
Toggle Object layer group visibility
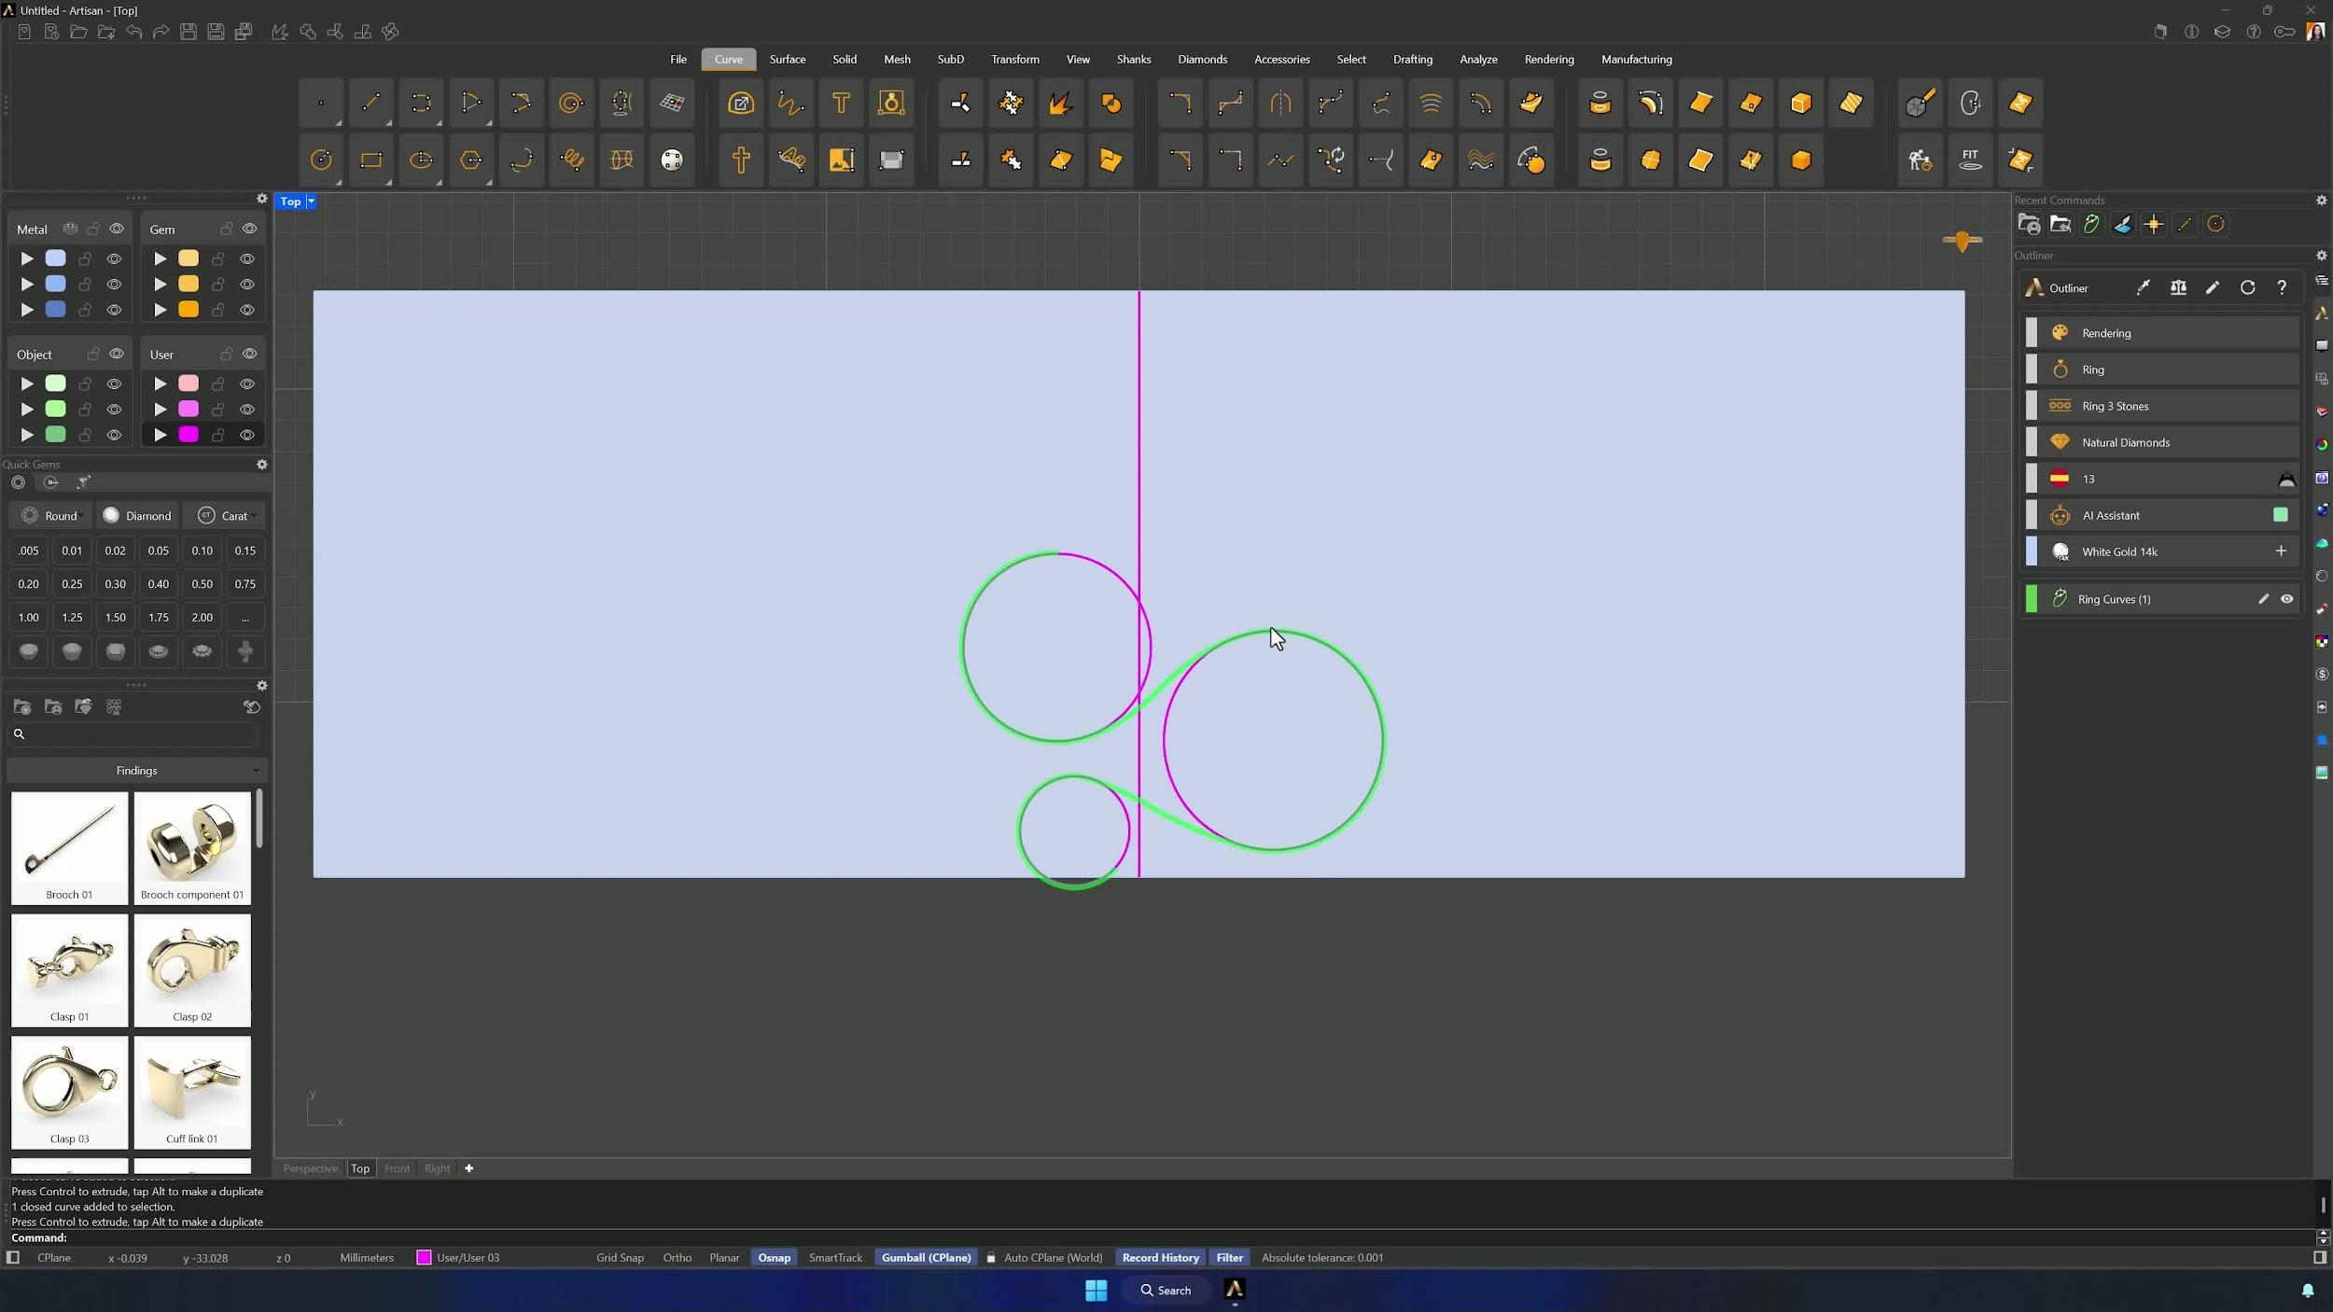tap(117, 354)
